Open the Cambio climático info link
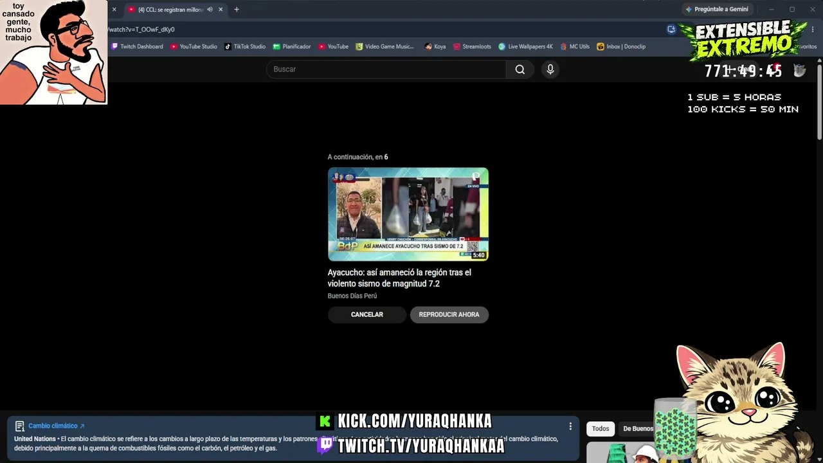 [x=57, y=426]
